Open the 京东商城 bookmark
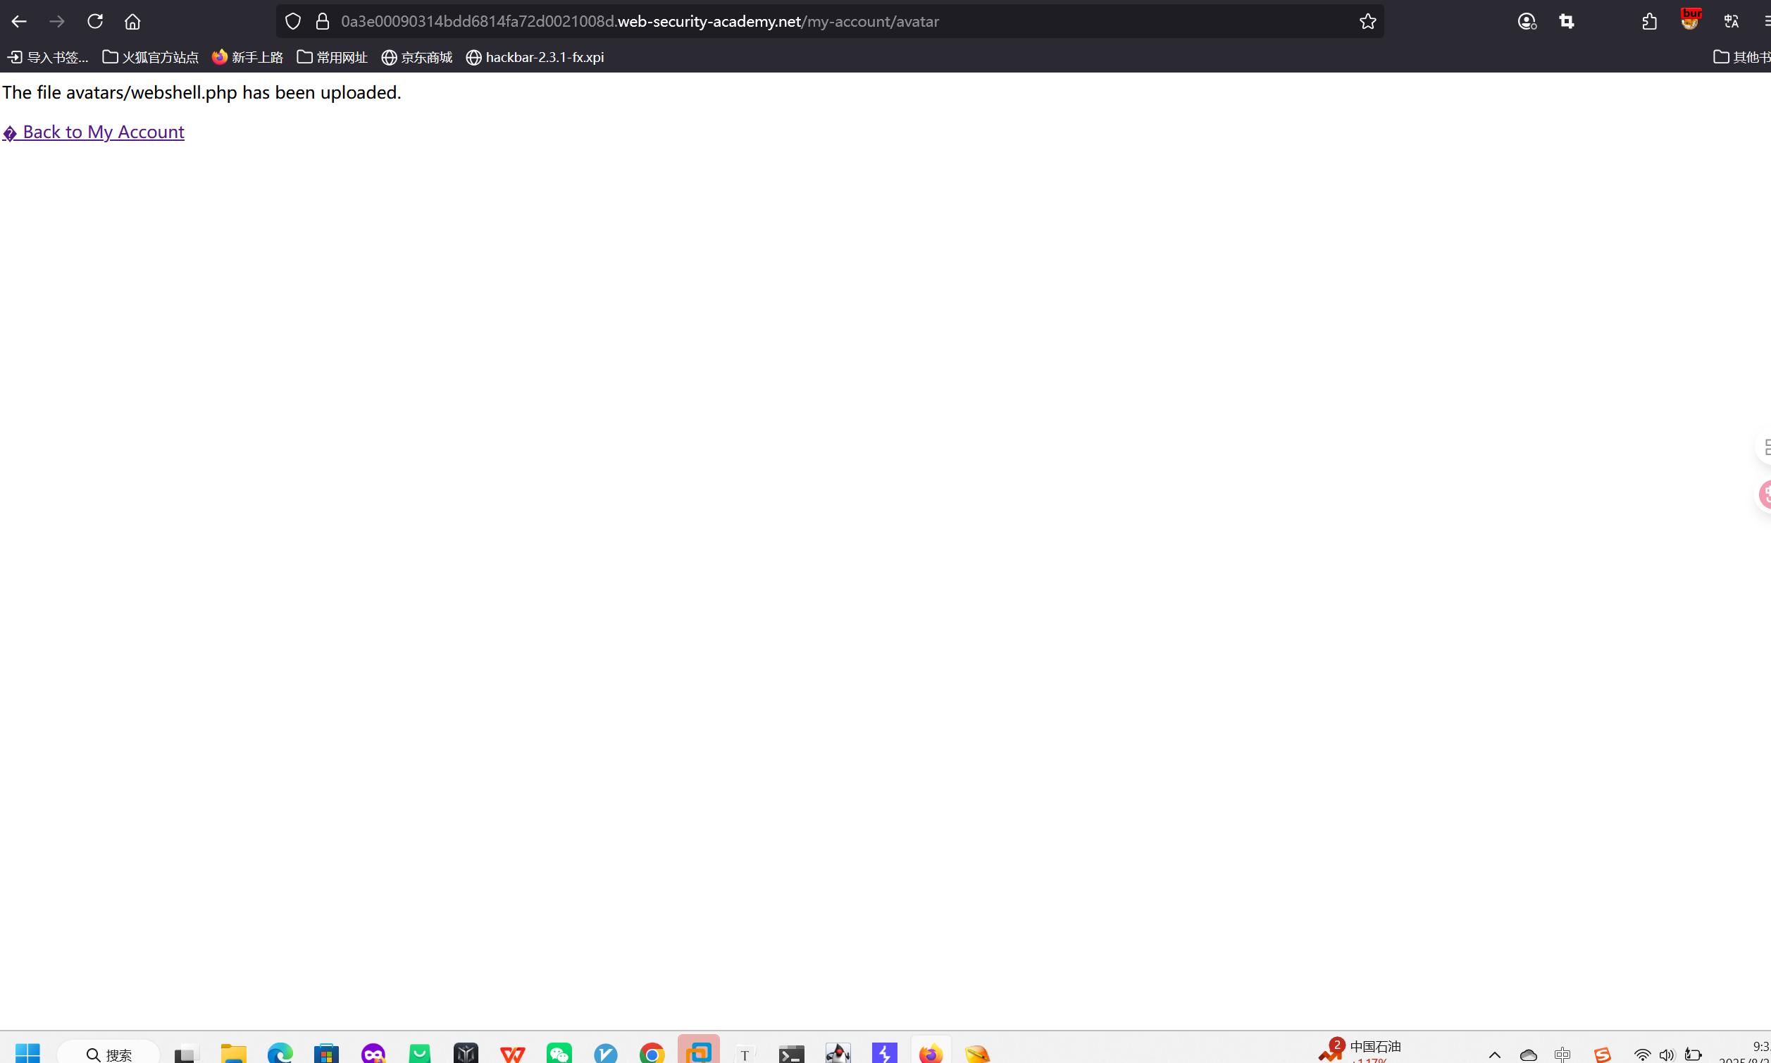 (417, 57)
